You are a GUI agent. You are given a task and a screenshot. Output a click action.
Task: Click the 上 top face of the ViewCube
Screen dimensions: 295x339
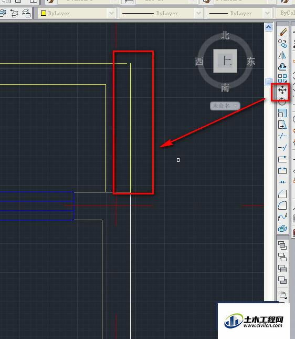[x=225, y=61]
